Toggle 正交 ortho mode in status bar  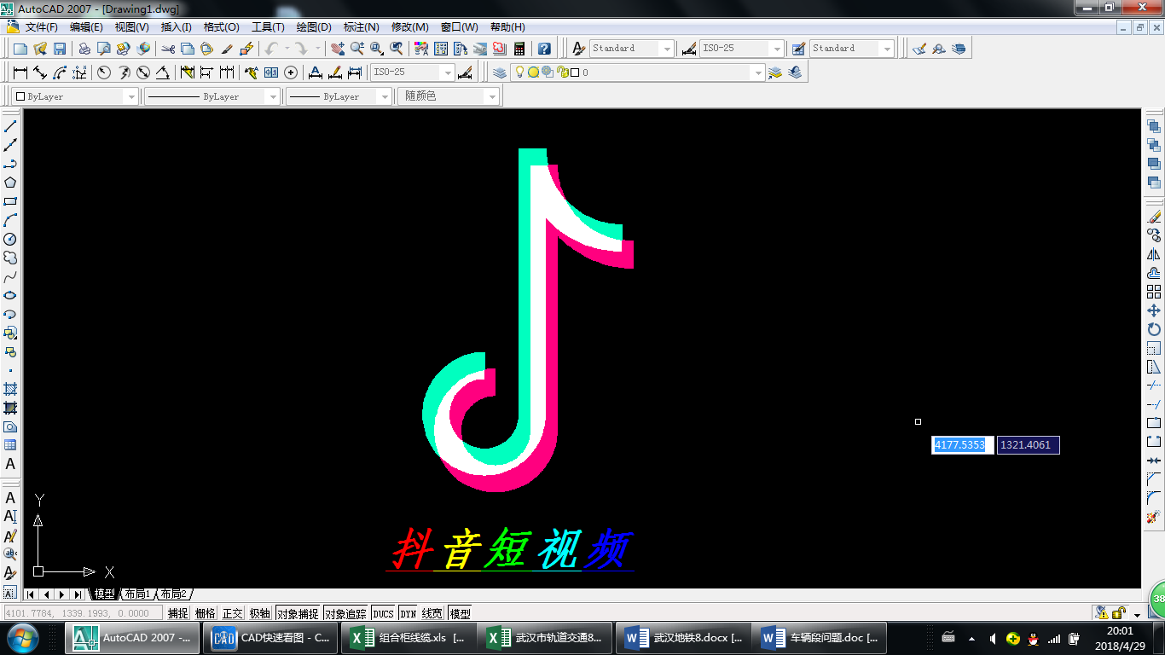233,613
